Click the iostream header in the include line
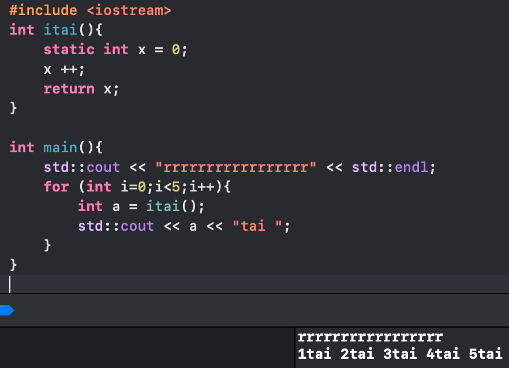Screen dimensions: 509x368 129,10
